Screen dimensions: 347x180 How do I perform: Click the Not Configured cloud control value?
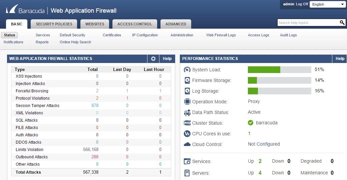pyautogui.click(x=264, y=144)
